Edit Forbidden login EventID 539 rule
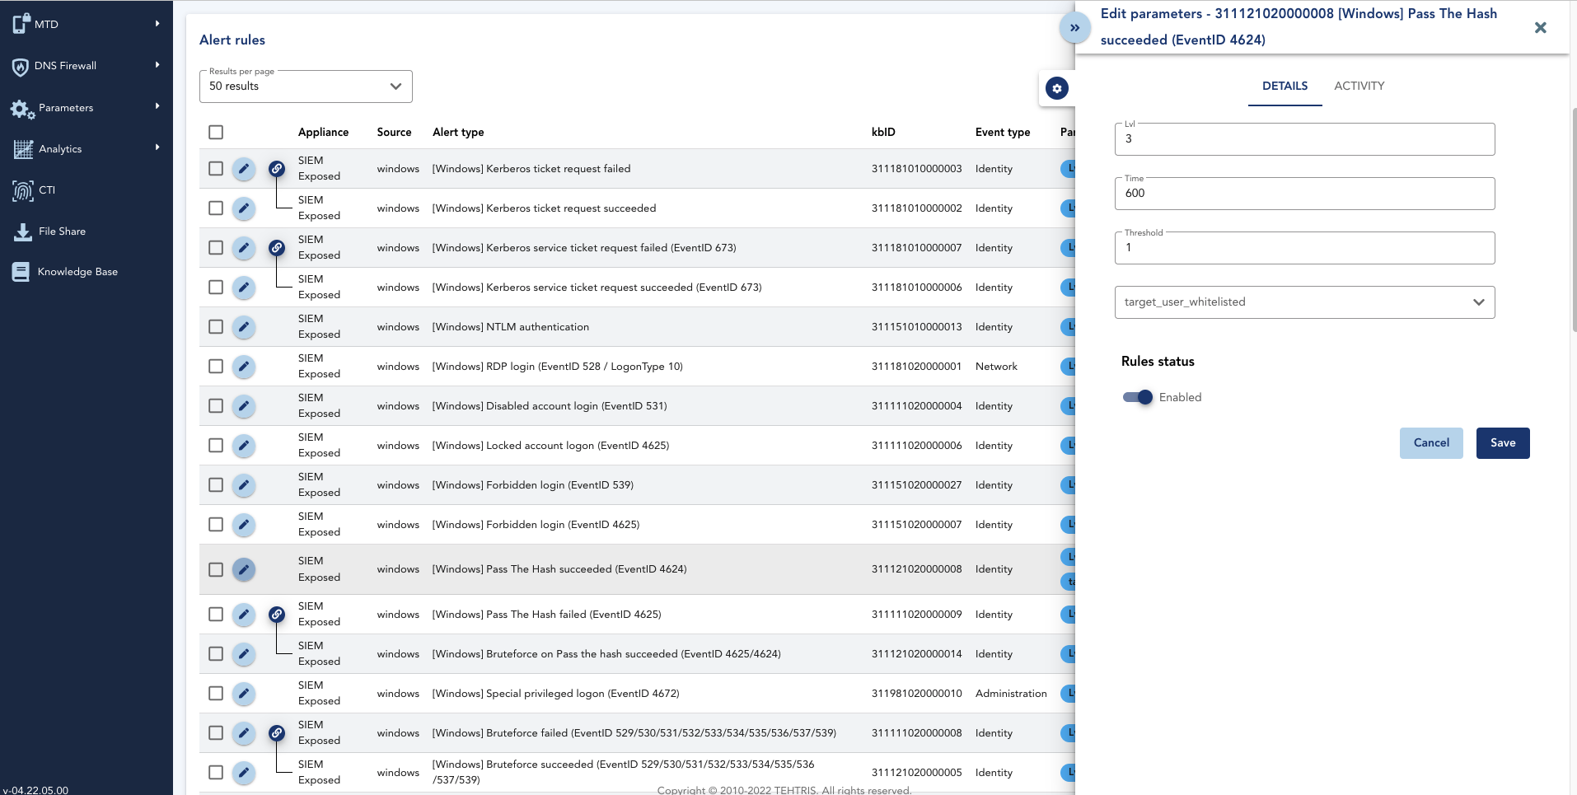The height and width of the screenshot is (795, 1577). [243, 485]
